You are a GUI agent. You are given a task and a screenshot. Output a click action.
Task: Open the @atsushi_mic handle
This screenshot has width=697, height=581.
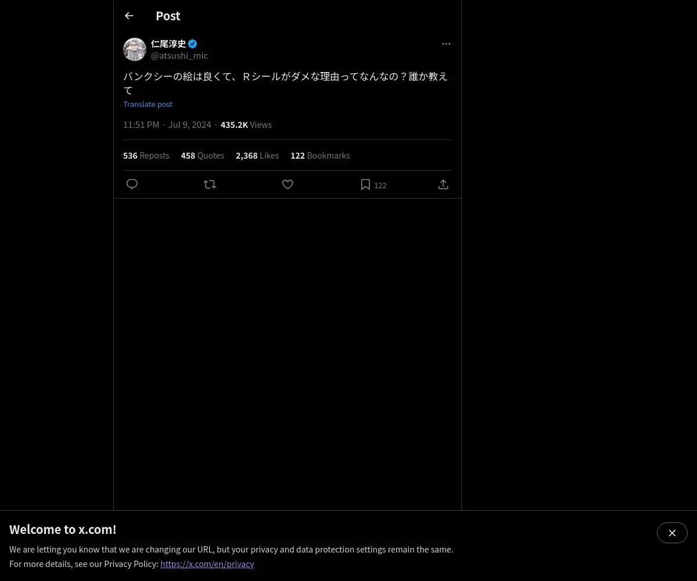179,55
